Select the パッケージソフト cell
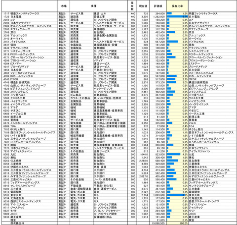The image size is (237, 225). pos(110,89)
